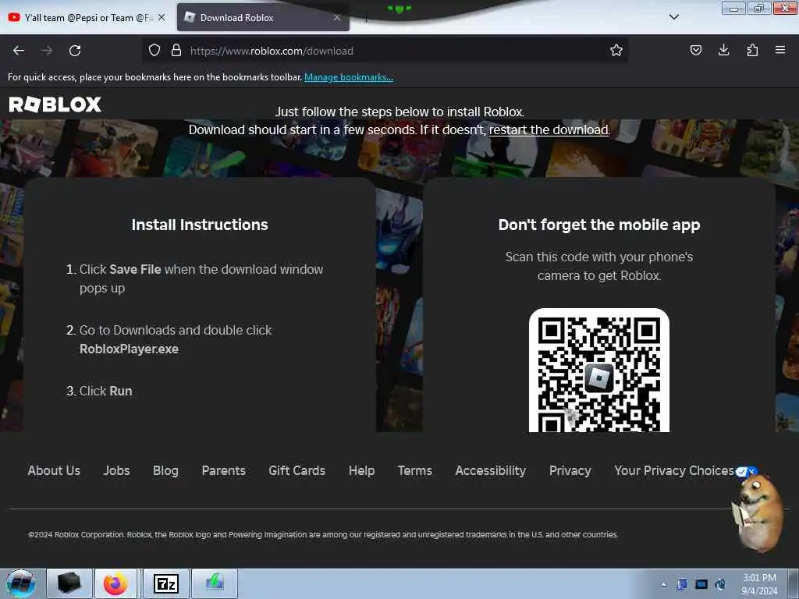This screenshot has width=799, height=599.
Task: Expand the list all tabs chevron
Action: click(673, 17)
